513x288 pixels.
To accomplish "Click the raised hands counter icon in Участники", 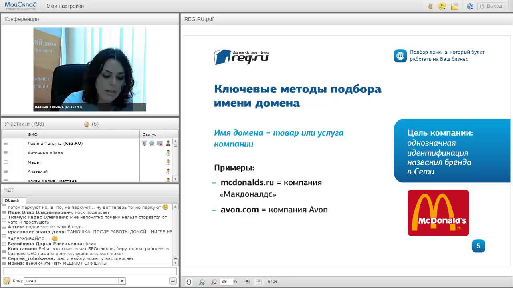I will 86,124.
